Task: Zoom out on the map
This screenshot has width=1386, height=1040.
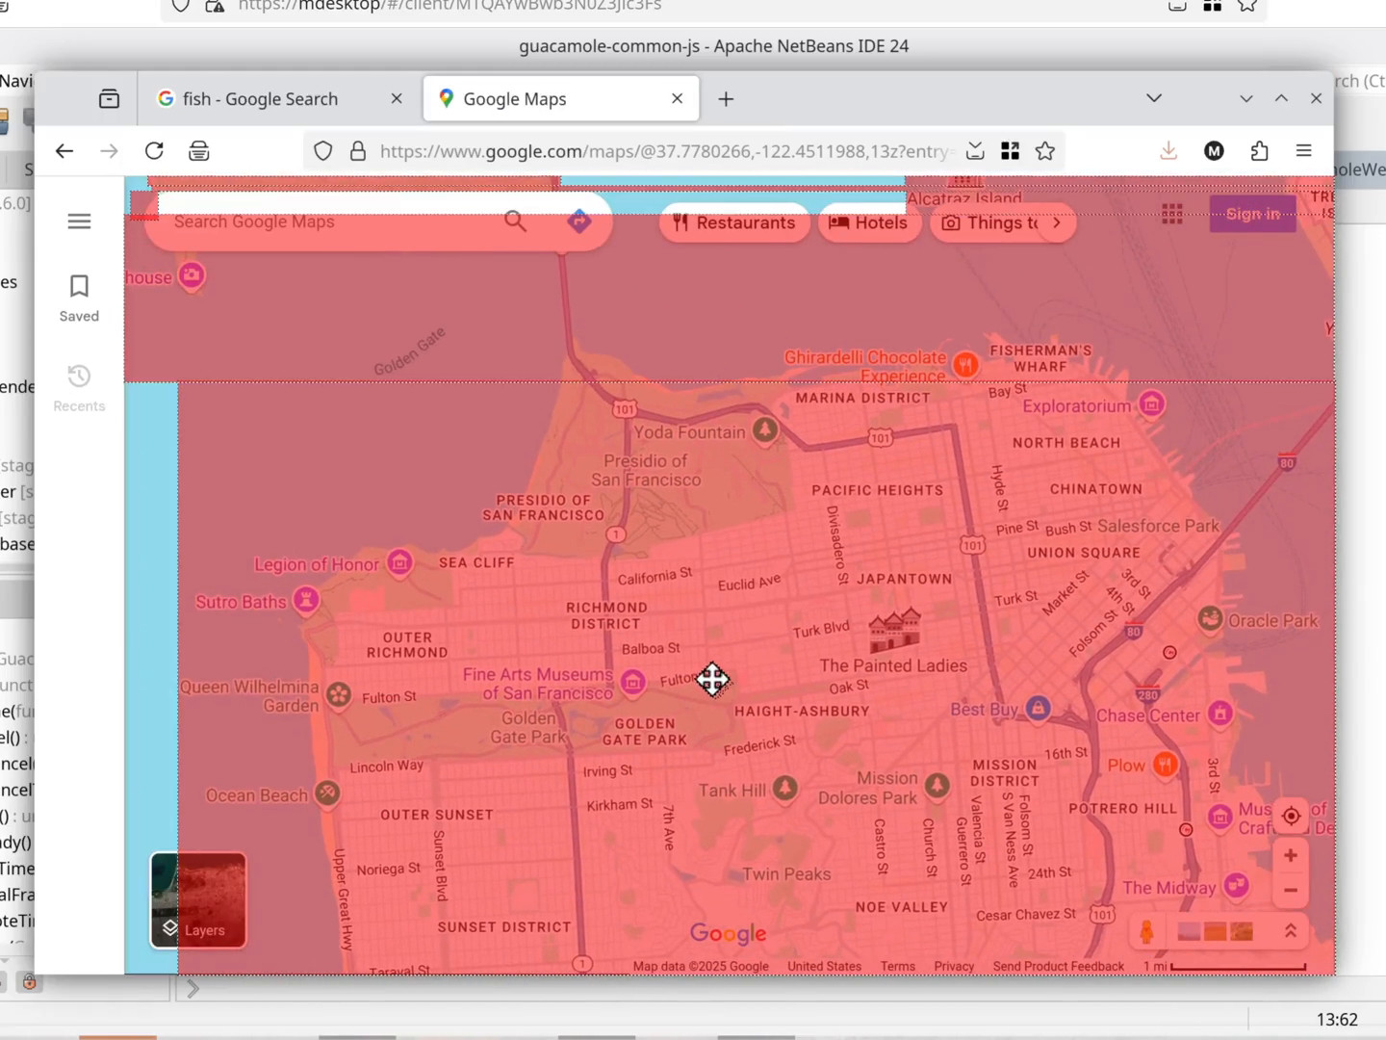Action: point(1291,891)
